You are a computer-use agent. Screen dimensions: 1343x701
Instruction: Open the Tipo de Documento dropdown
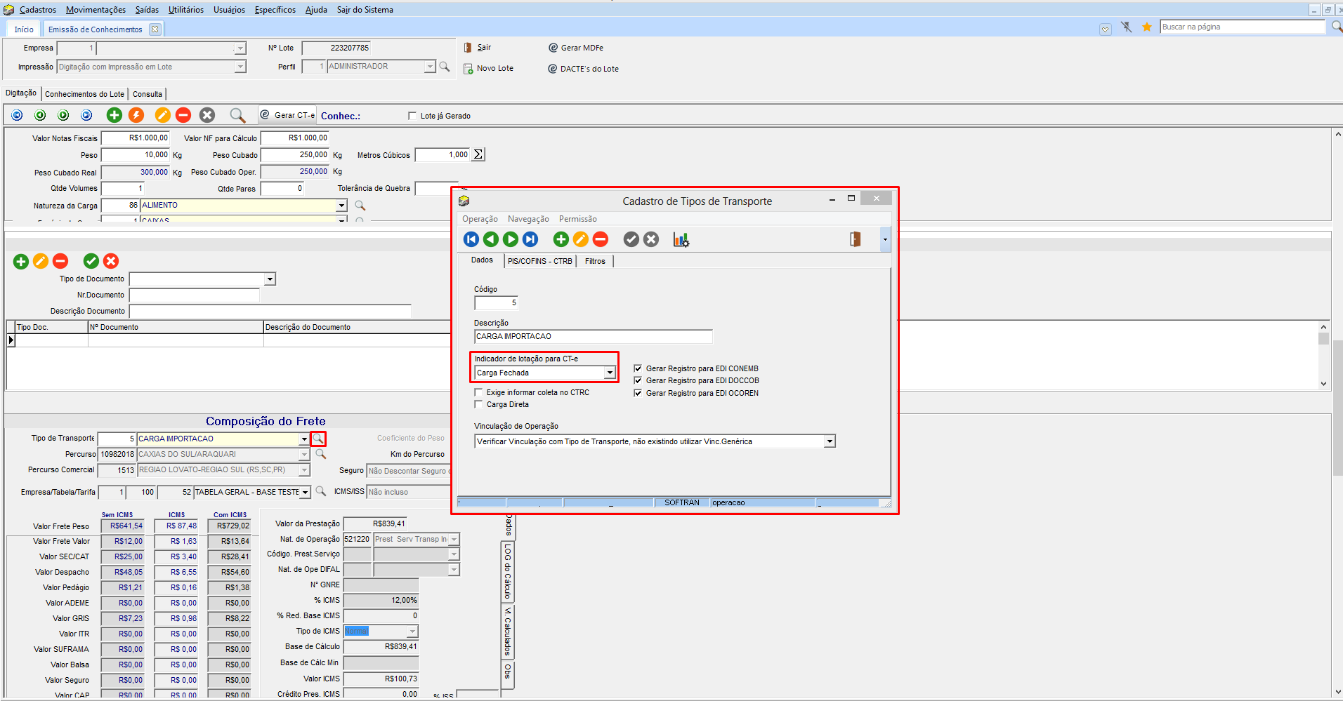pyautogui.click(x=270, y=279)
